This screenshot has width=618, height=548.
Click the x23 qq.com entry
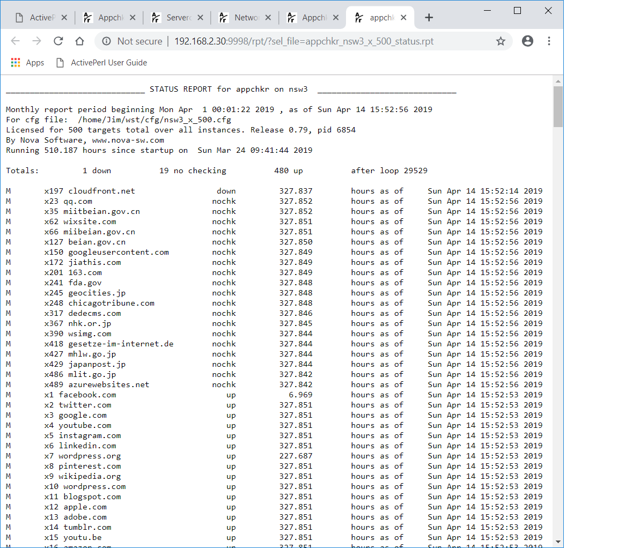(x=68, y=201)
